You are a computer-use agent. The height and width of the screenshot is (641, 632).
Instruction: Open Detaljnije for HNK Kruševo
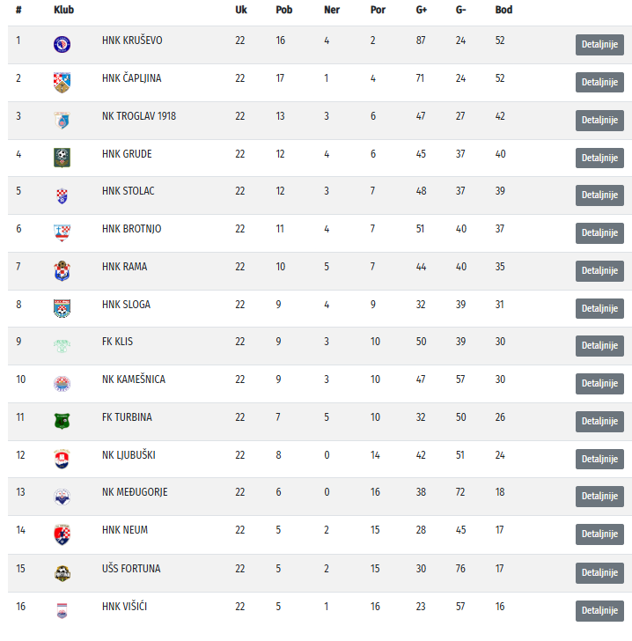(599, 45)
